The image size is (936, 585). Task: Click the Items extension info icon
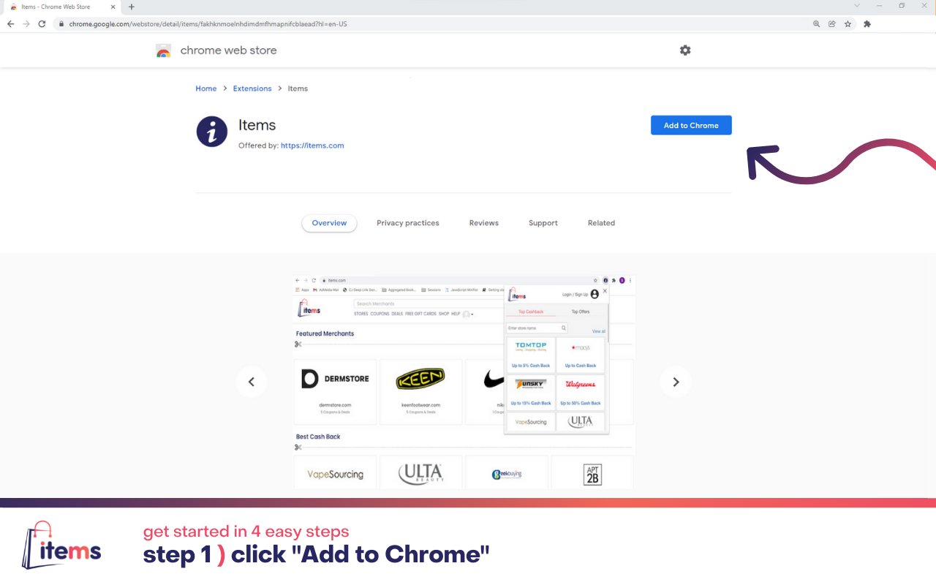[212, 132]
